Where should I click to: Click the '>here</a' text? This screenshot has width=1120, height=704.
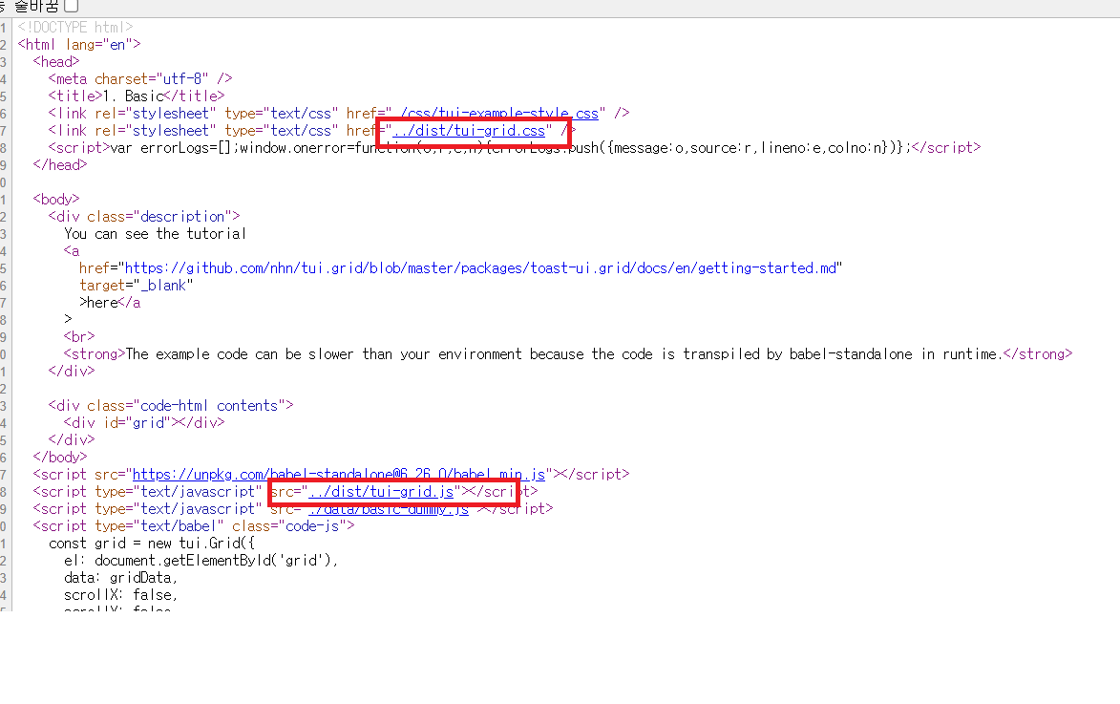[110, 302]
